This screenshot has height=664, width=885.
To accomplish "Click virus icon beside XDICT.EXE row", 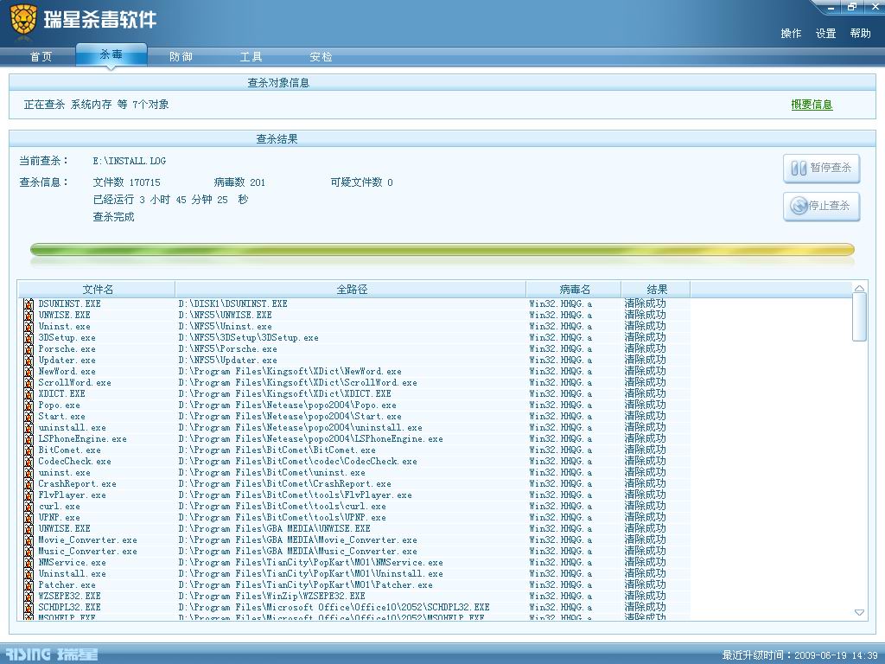I will 29,394.
